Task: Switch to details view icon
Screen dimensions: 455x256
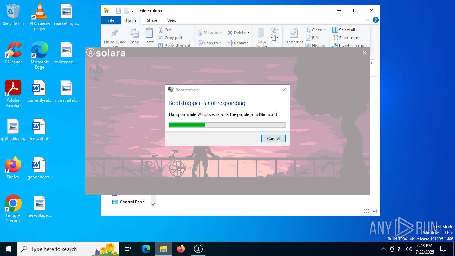Action: (x=366, y=211)
